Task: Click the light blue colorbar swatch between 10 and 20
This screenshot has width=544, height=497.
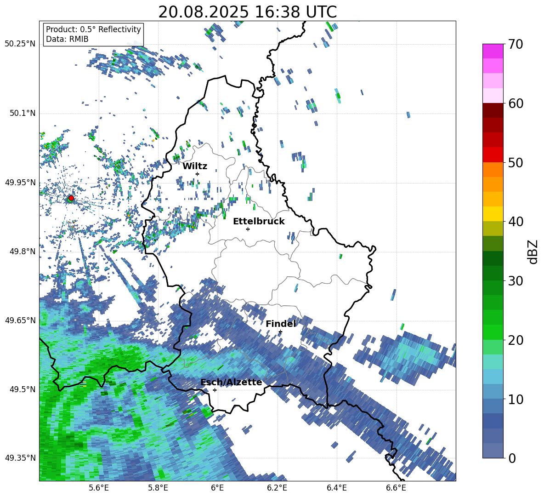Action: (493, 377)
